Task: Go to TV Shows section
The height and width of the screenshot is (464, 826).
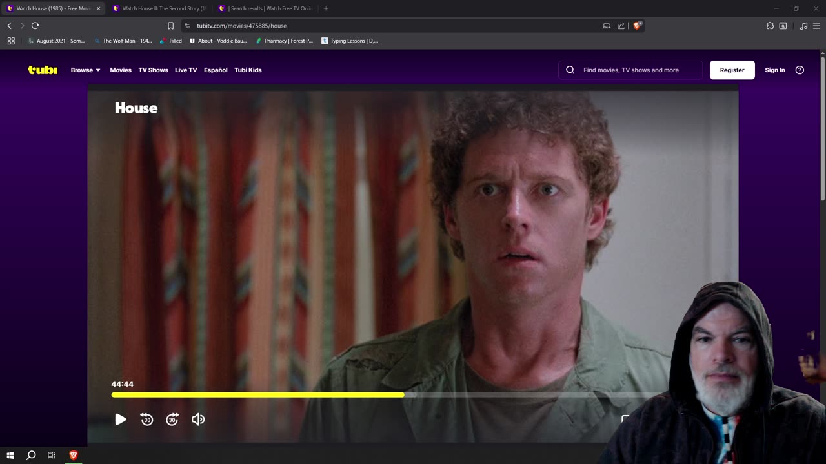Action: pos(153,70)
